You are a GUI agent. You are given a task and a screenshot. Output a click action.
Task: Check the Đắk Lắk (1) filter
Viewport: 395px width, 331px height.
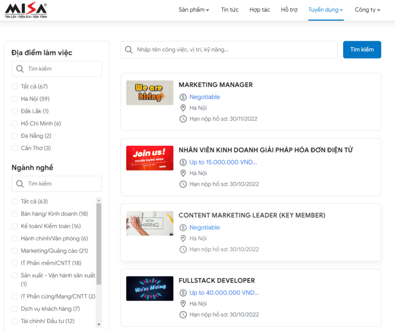click(14, 112)
